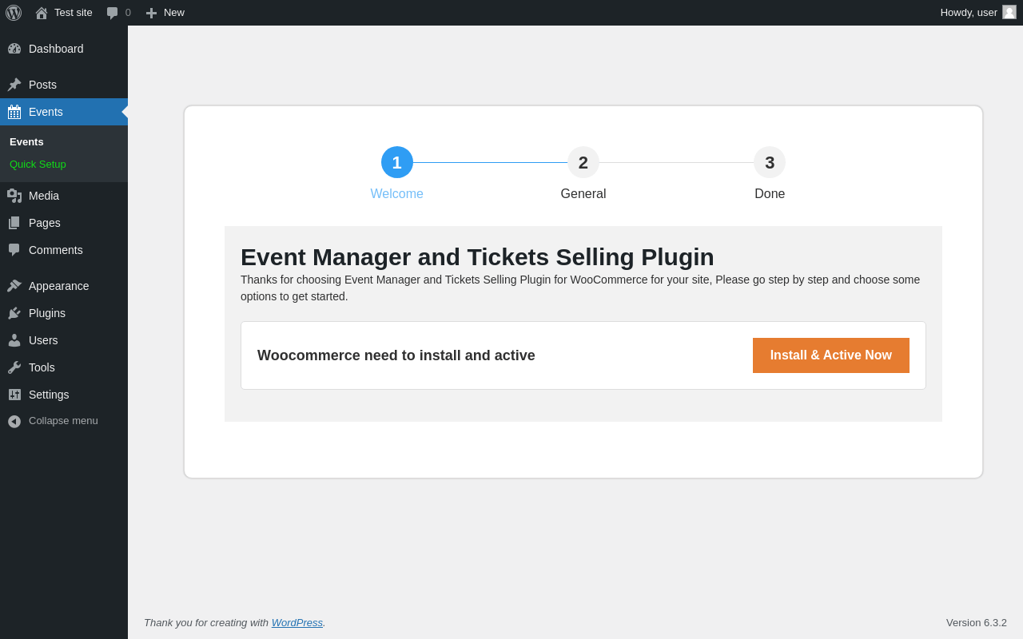Open the Test site home icon
Image resolution: width=1023 pixels, height=639 pixels.
point(42,13)
